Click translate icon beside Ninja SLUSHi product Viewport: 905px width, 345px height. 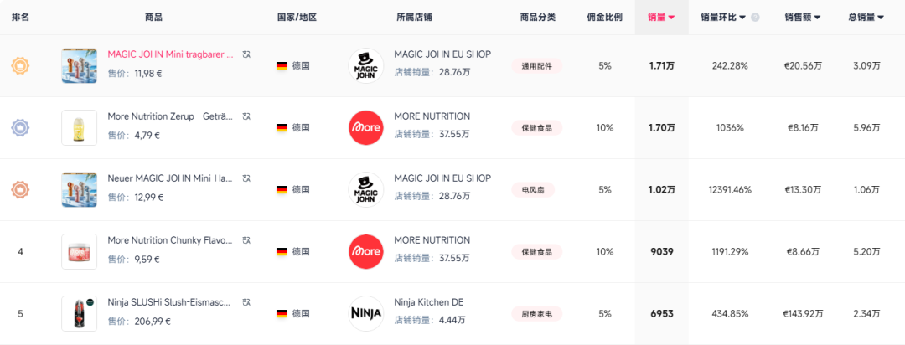(246, 301)
